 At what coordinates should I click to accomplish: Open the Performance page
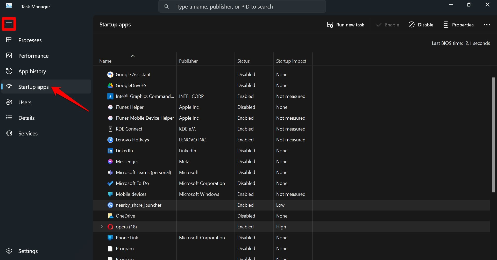click(46, 56)
